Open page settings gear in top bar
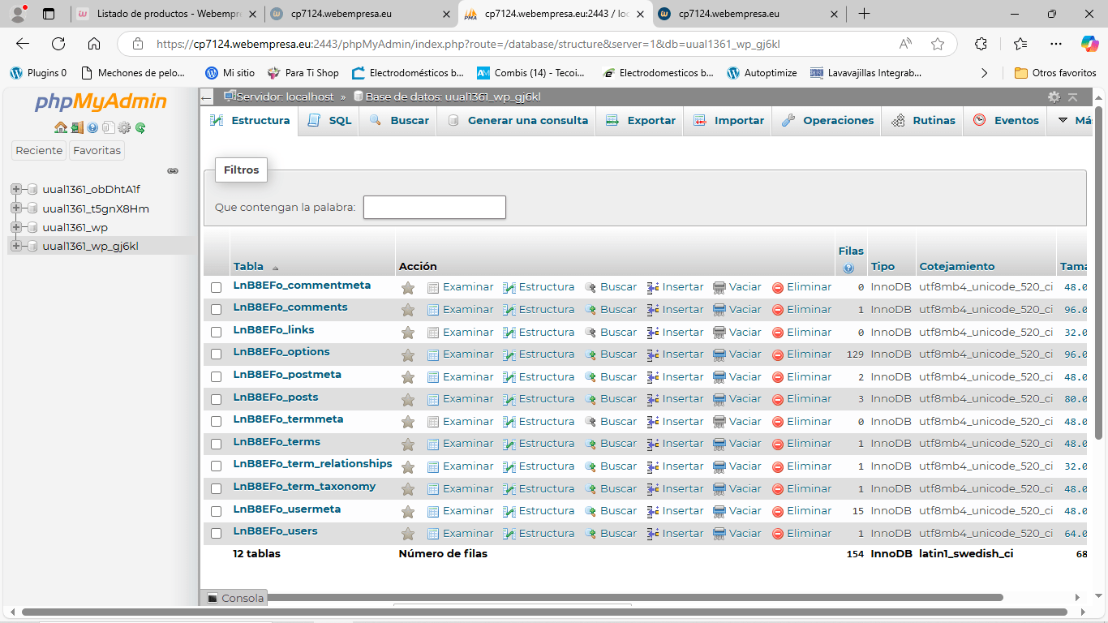 point(1054,97)
